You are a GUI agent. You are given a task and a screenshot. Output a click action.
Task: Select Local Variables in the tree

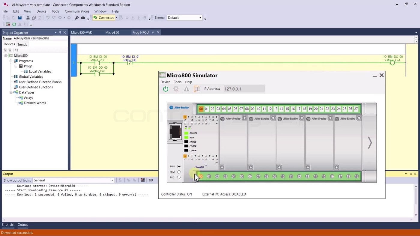pos(40,71)
